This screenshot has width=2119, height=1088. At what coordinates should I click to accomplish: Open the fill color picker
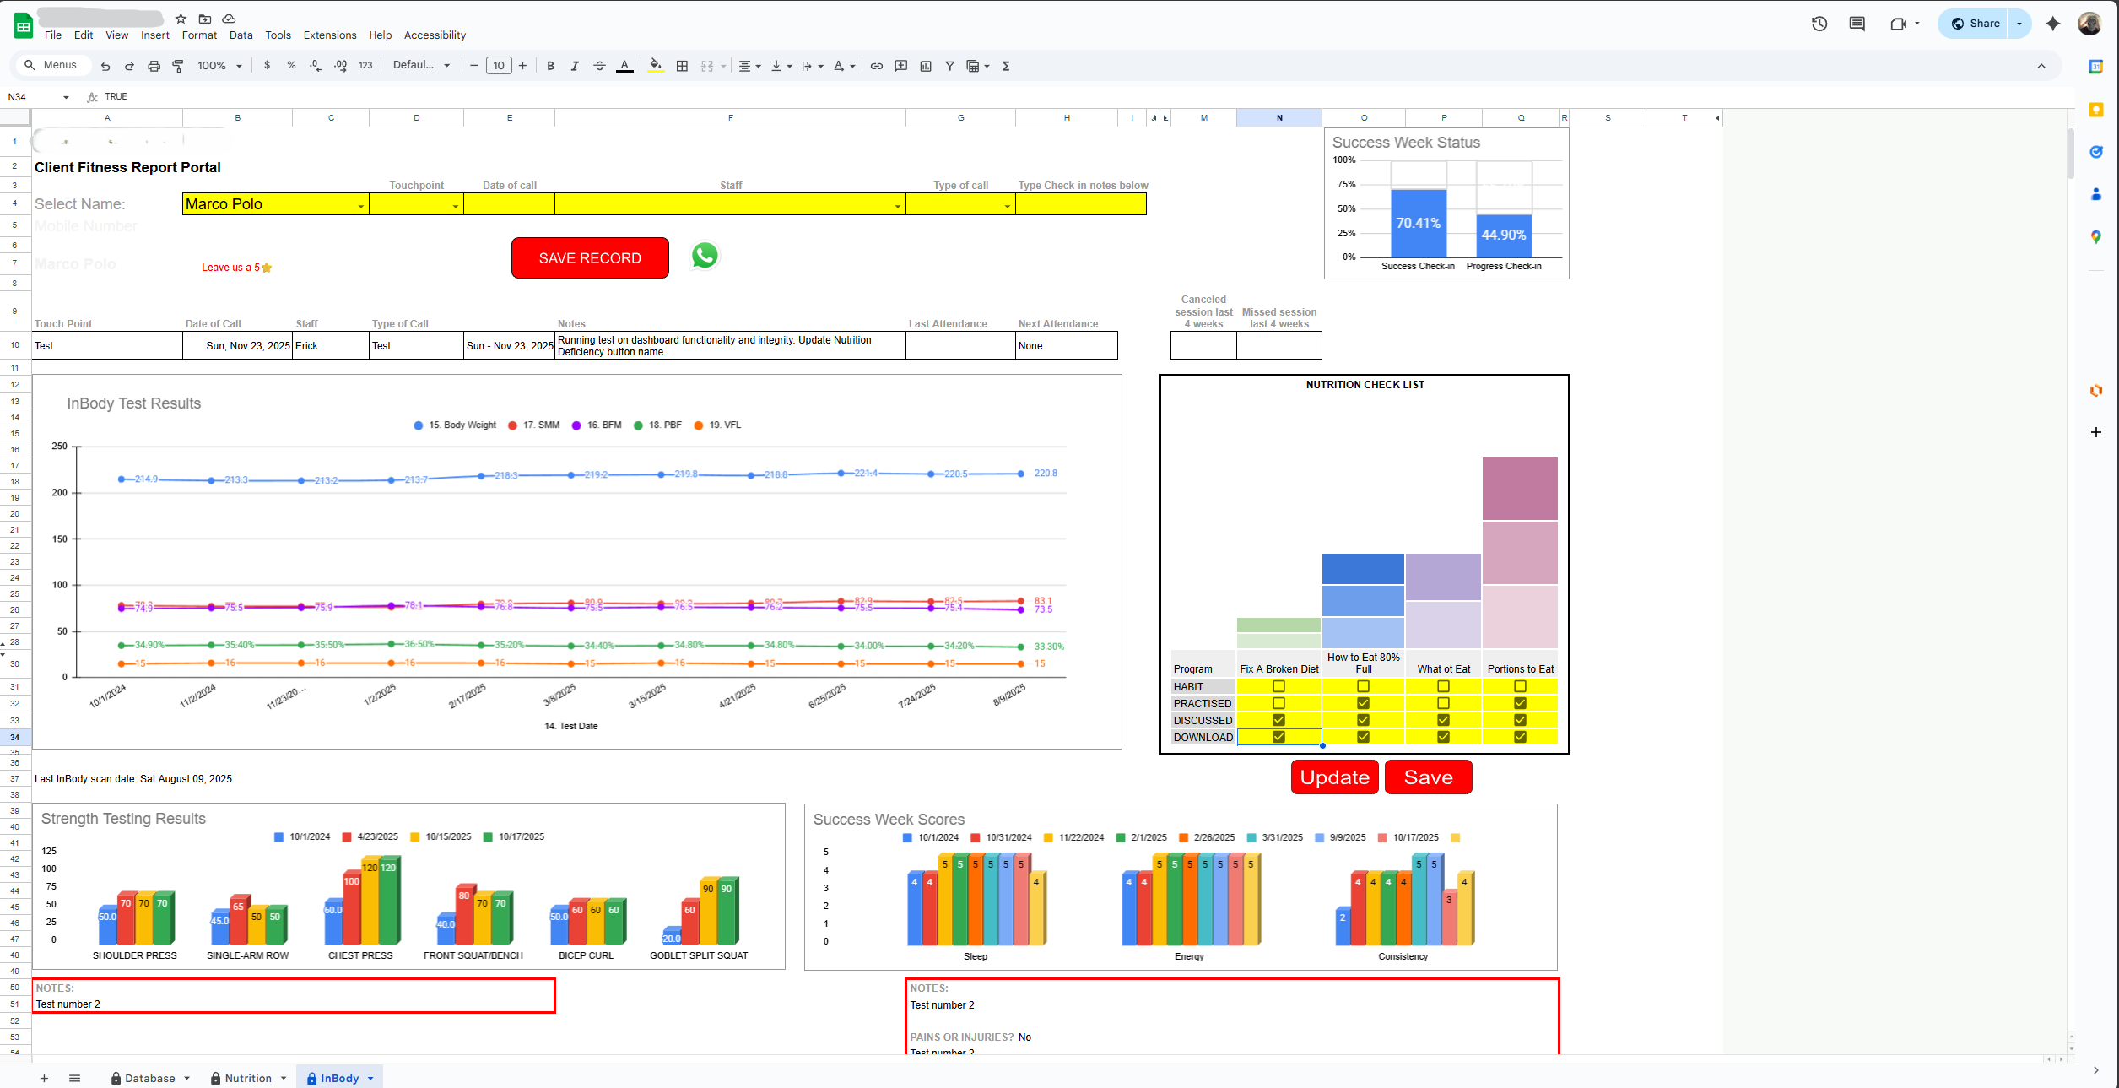[656, 66]
